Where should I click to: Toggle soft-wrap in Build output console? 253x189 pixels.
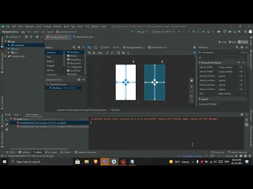(x=247, y=120)
